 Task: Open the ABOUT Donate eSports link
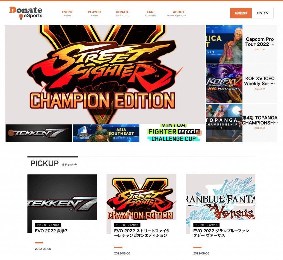coord(177,13)
